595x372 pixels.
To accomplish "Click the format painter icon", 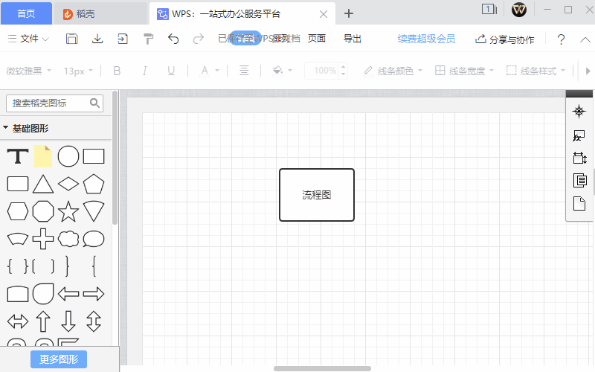I will pos(148,39).
